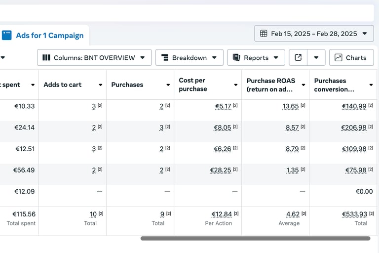
Task: Click the €109.98 conversion value
Action: (354, 149)
